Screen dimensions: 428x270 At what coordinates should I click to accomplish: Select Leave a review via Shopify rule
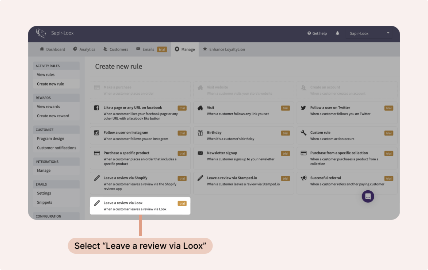[x=140, y=183]
